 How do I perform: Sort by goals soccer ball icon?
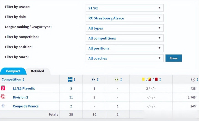tap(94, 80)
